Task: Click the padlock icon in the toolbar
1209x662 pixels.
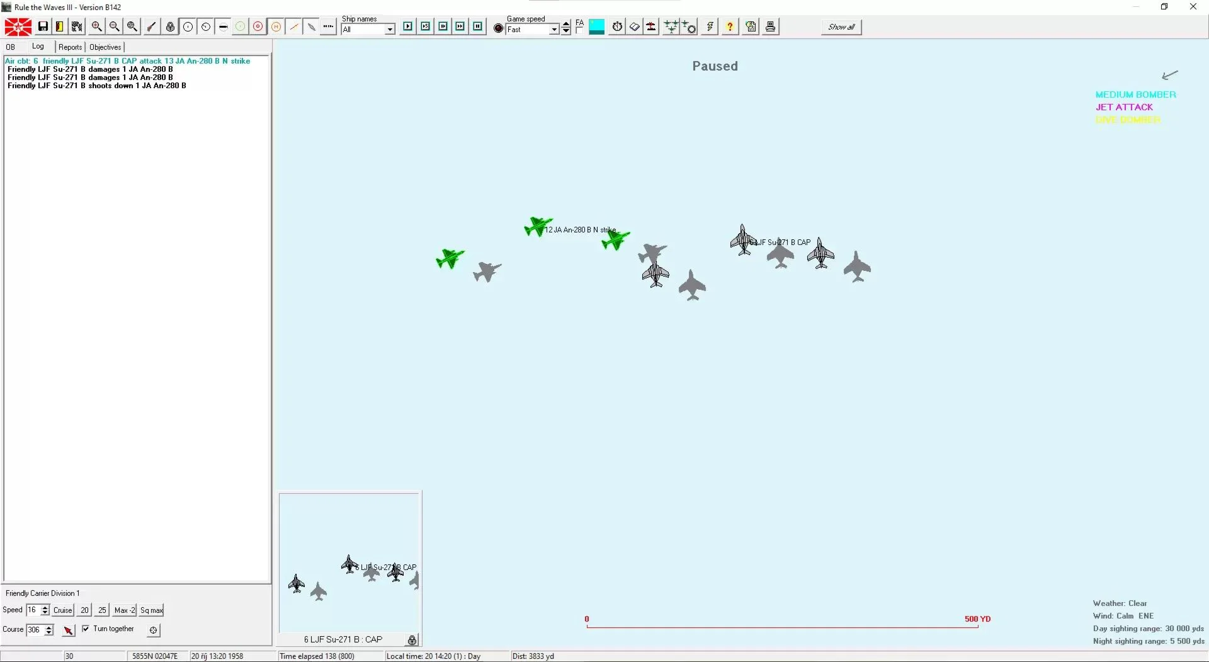Action: (170, 26)
